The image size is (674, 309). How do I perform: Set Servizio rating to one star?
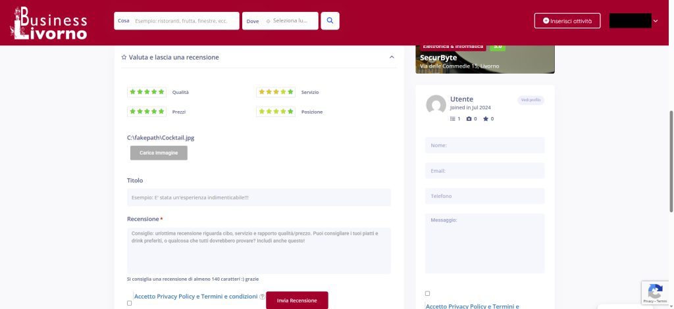tap(262, 92)
